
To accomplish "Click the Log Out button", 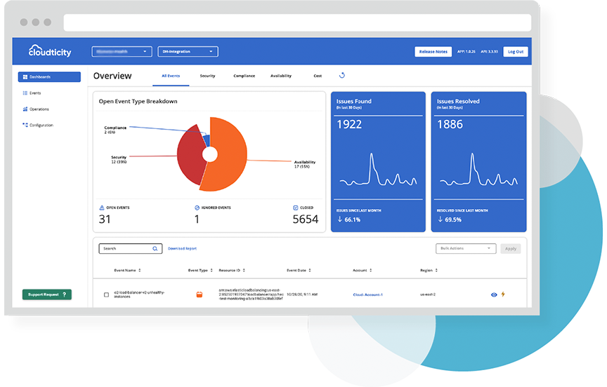I will tap(516, 52).
